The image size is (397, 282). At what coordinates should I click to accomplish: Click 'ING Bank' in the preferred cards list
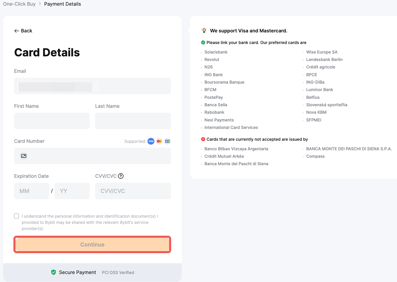point(213,75)
